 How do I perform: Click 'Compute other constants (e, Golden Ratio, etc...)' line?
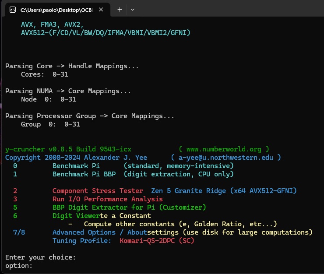[180, 224]
